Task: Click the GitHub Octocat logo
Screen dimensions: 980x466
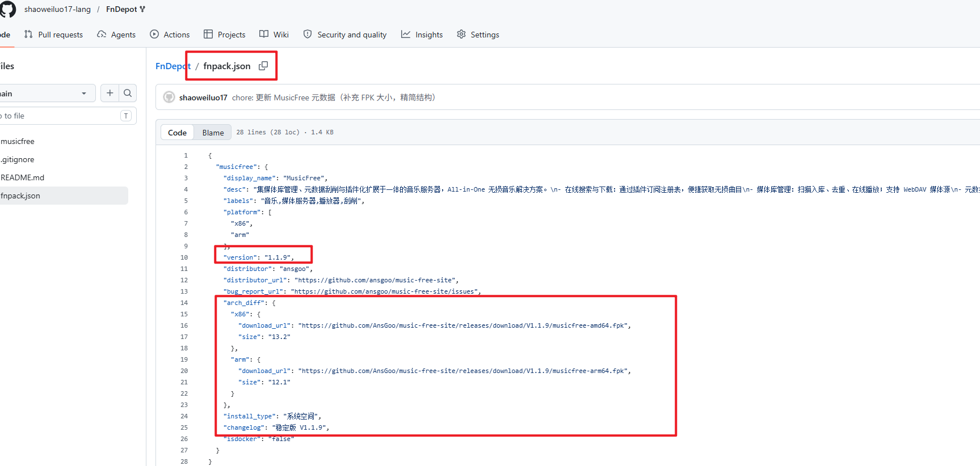Action: click(7, 9)
